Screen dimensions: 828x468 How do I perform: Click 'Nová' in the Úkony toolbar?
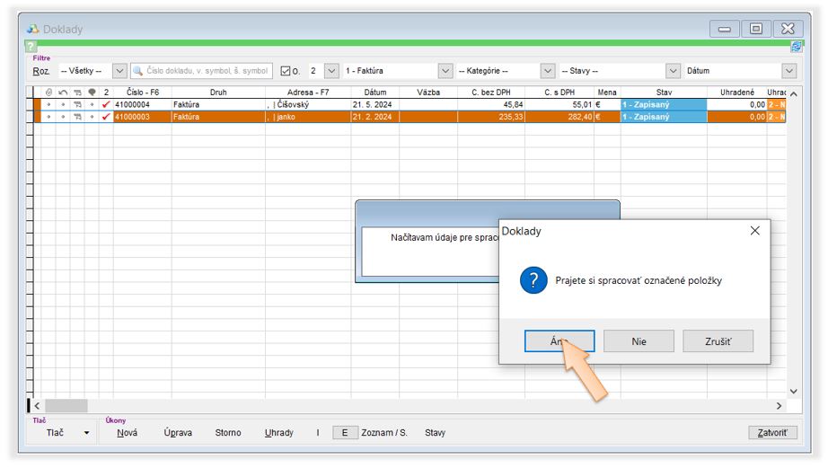(x=127, y=433)
